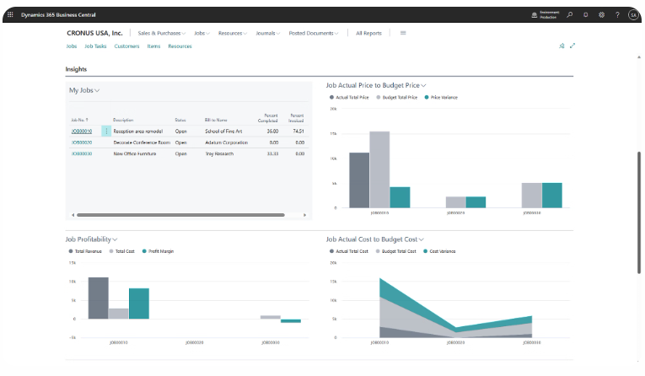Toggle Actual Total Price legend series
This screenshot has height=376, width=645.
[349, 98]
